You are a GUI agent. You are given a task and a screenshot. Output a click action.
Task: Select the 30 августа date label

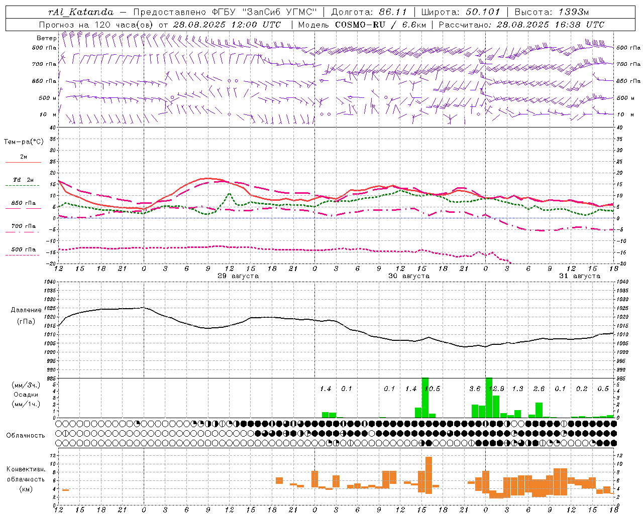pos(409,276)
